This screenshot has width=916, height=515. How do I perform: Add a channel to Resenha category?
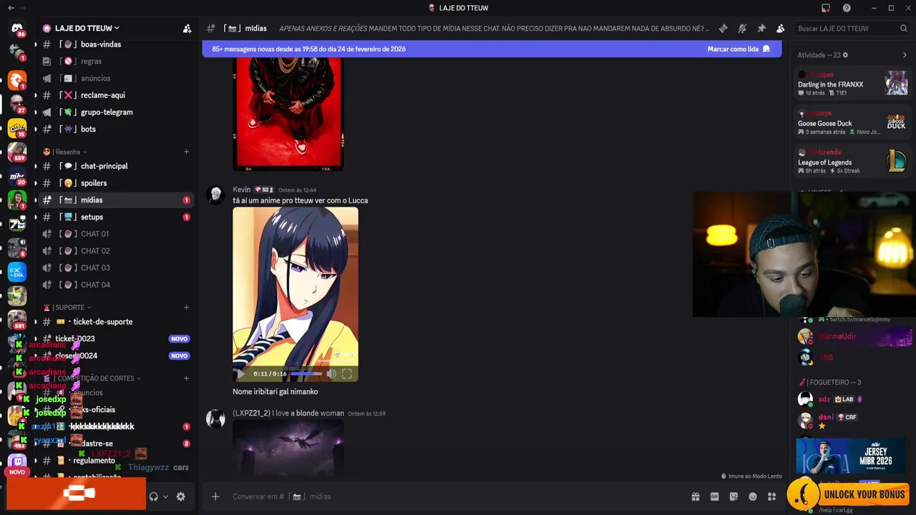pos(186,152)
